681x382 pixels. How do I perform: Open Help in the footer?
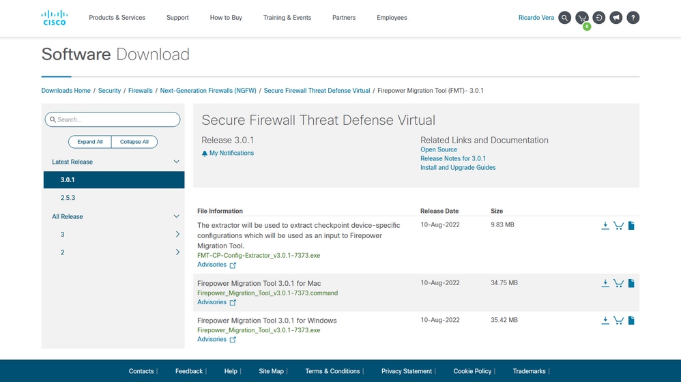[x=231, y=371]
